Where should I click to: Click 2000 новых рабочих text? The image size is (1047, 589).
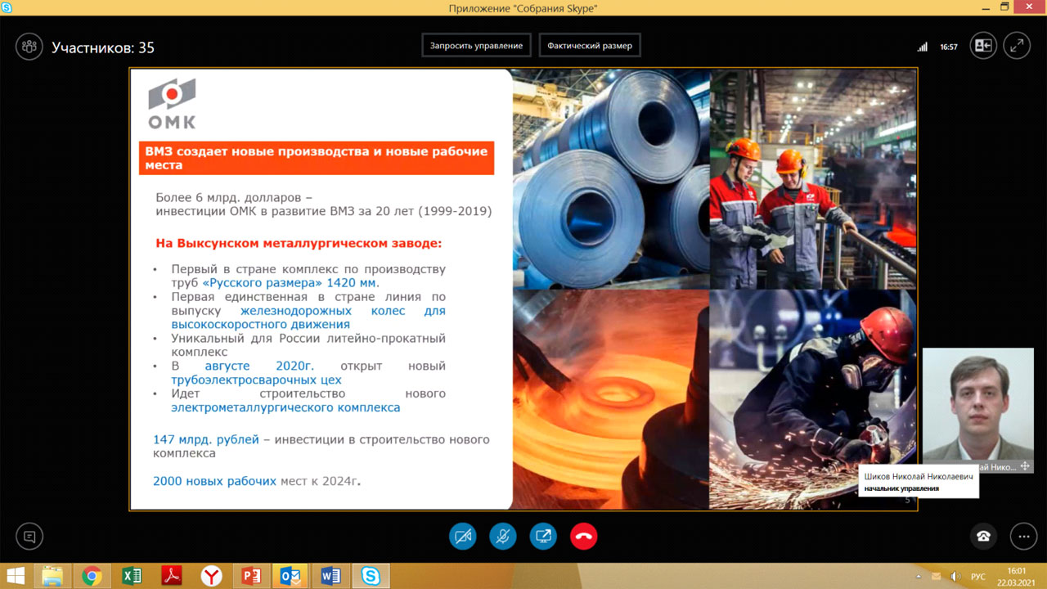[214, 481]
